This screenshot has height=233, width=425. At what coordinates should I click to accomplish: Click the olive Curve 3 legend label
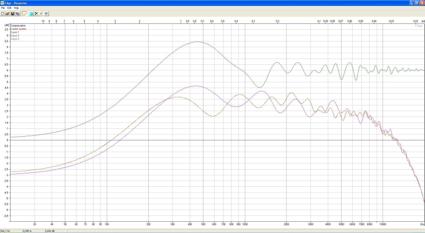15,39
